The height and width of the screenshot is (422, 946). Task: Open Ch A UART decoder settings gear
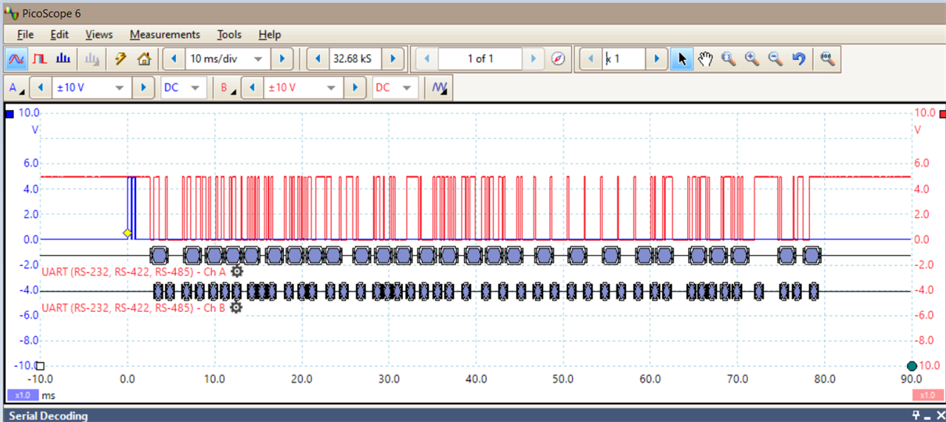[236, 271]
